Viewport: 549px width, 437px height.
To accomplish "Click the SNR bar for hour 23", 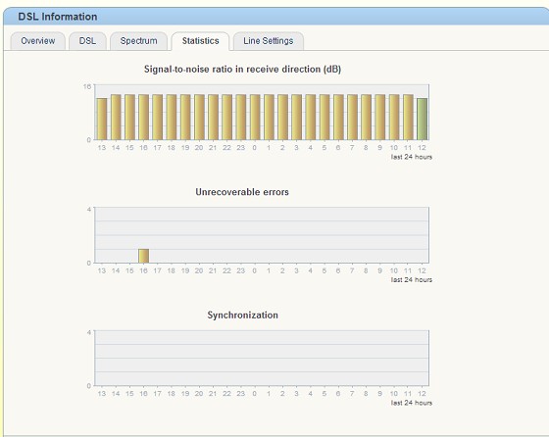I will click(241, 118).
